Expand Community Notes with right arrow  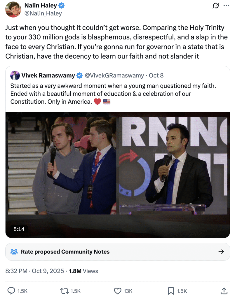click(x=221, y=252)
